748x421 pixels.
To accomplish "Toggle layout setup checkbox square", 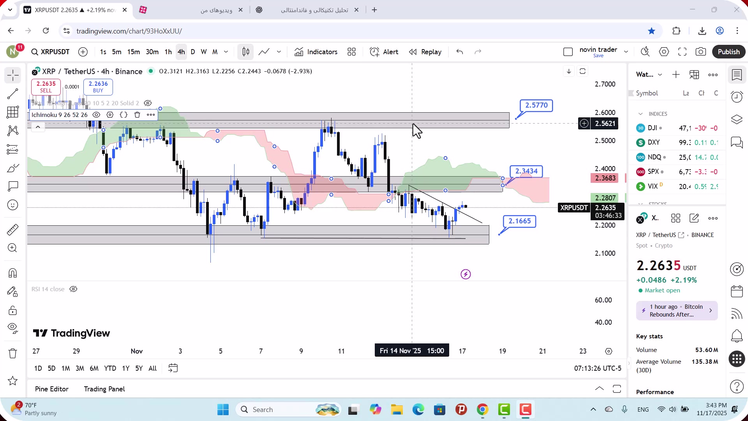I will coord(568,52).
